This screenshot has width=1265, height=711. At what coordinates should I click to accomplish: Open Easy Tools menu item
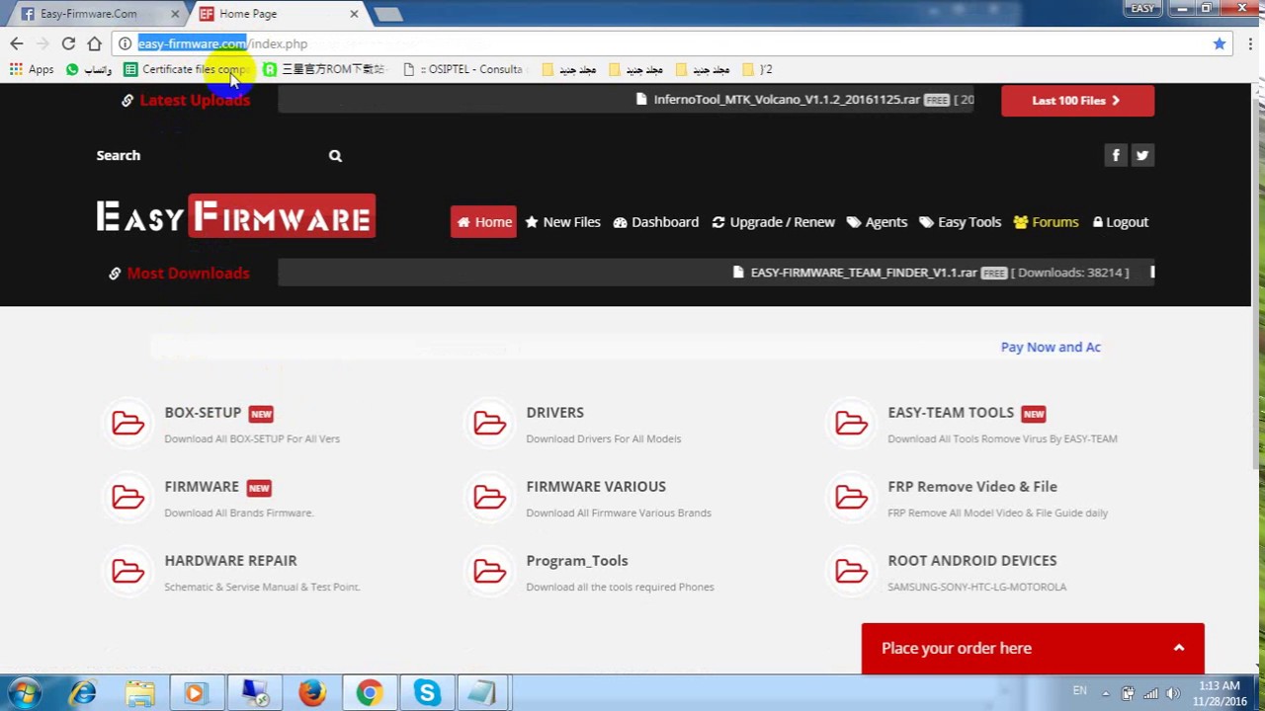click(x=960, y=222)
